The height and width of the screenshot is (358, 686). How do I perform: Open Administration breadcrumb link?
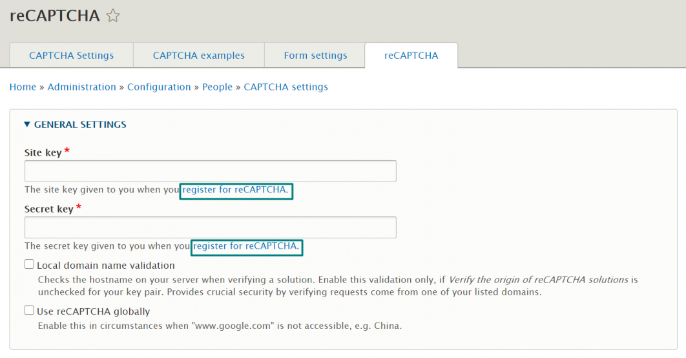[x=82, y=87]
